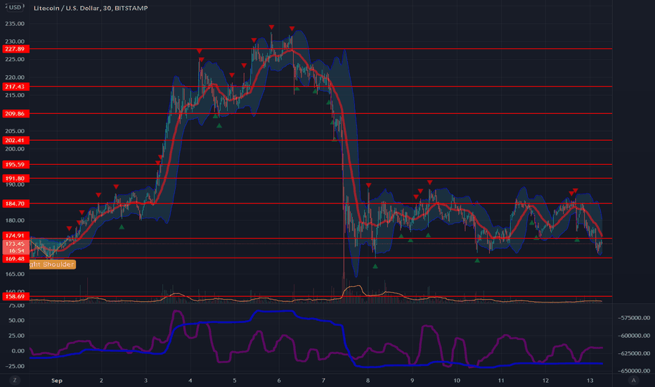
Task: Select the 169.48 horizontal line label
Action: pos(15,258)
